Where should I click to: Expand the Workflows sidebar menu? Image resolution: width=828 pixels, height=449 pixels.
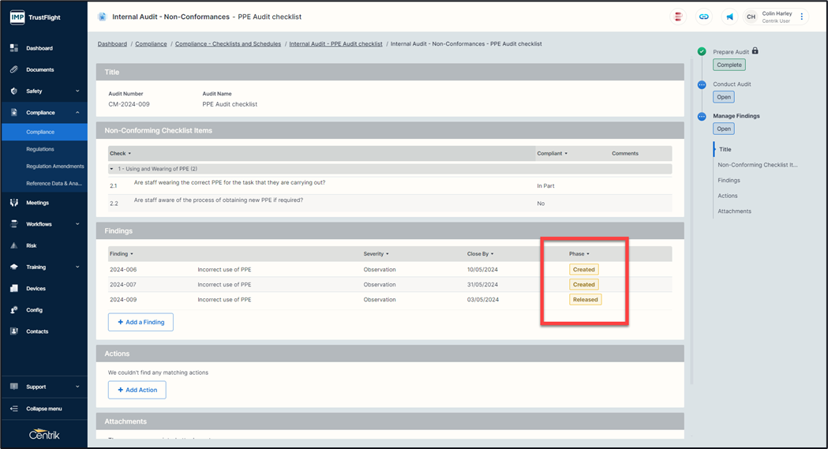click(77, 224)
